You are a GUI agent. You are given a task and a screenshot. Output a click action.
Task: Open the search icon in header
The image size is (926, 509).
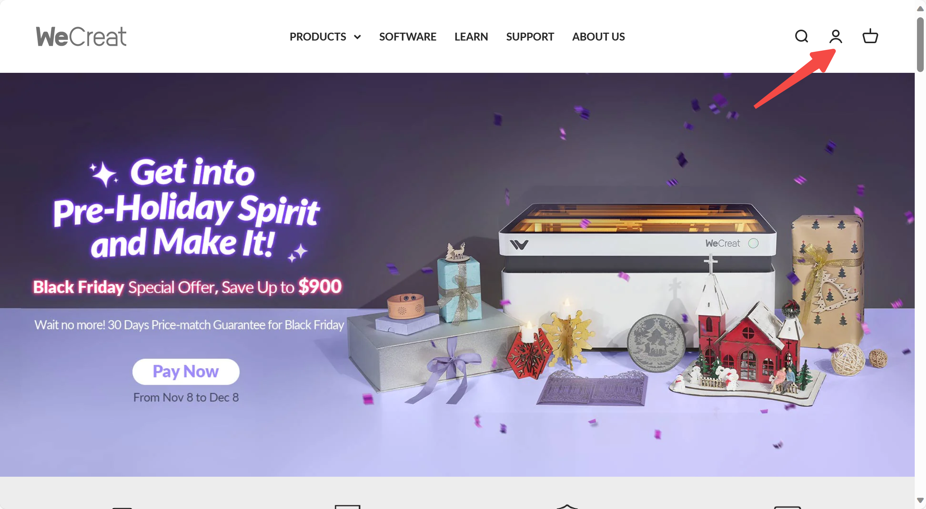pyautogui.click(x=801, y=36)
